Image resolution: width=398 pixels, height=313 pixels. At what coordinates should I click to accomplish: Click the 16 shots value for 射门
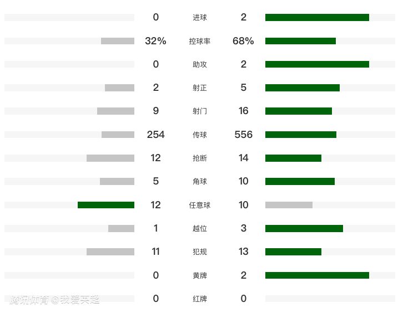244,111
